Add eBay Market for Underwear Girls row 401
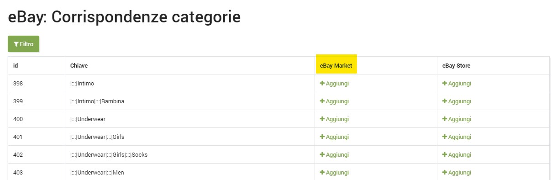Image resolution: width=557 pixels, height=180 pixels. pos(334,137)
